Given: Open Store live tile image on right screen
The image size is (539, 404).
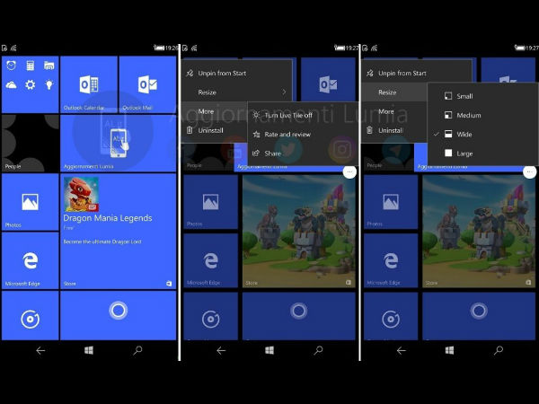Looking at the screenshot, I should point(479,232).
